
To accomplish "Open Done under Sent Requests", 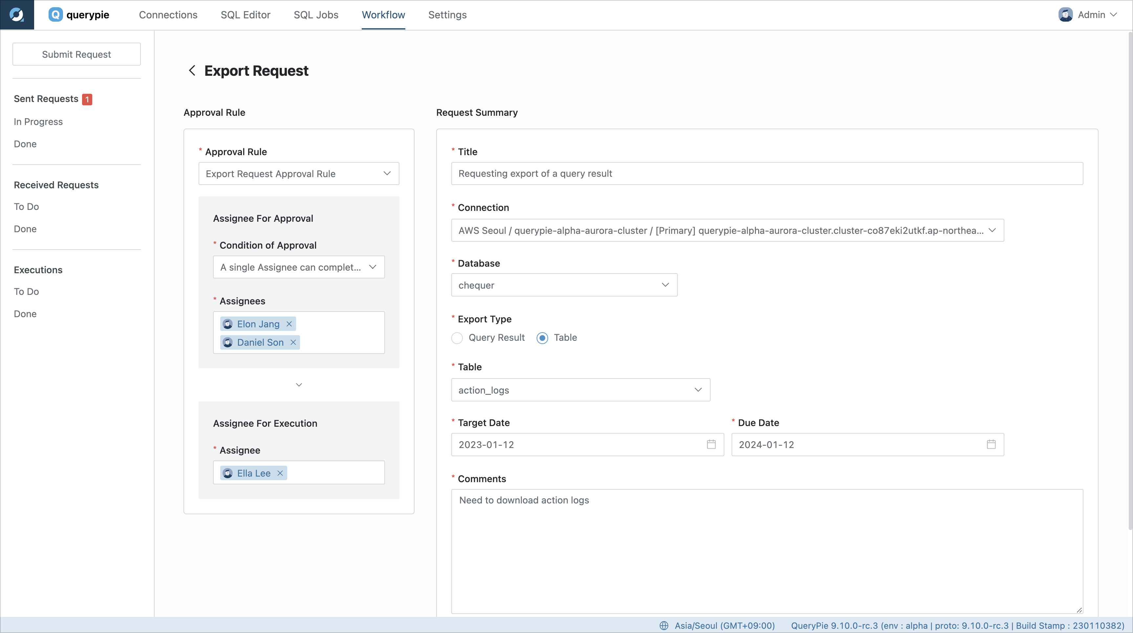I will pyautogui.click(x=25, y=144).
